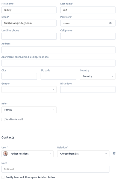Open the Relation Choose from list dropdown
This screenshot has height=181, width=120.
[83, 154]
